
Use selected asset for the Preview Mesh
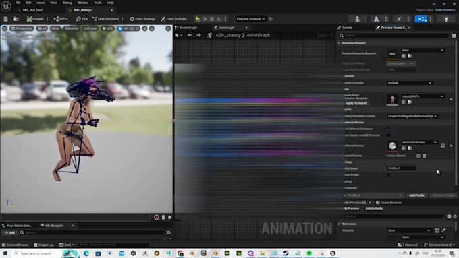coord(404,102)
